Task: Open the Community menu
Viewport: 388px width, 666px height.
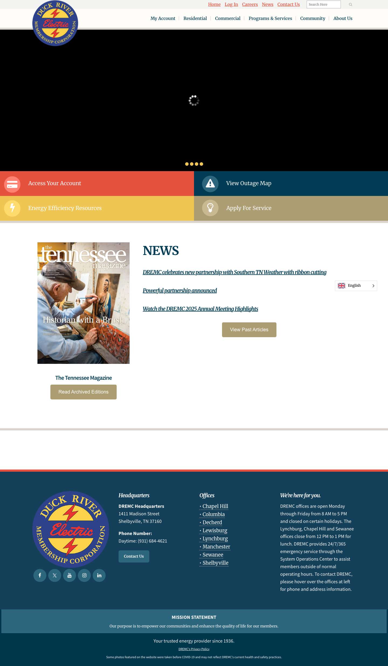Action: coord(313,18)
